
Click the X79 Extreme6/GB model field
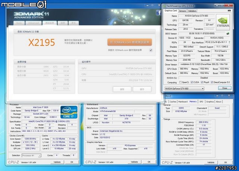117,111
